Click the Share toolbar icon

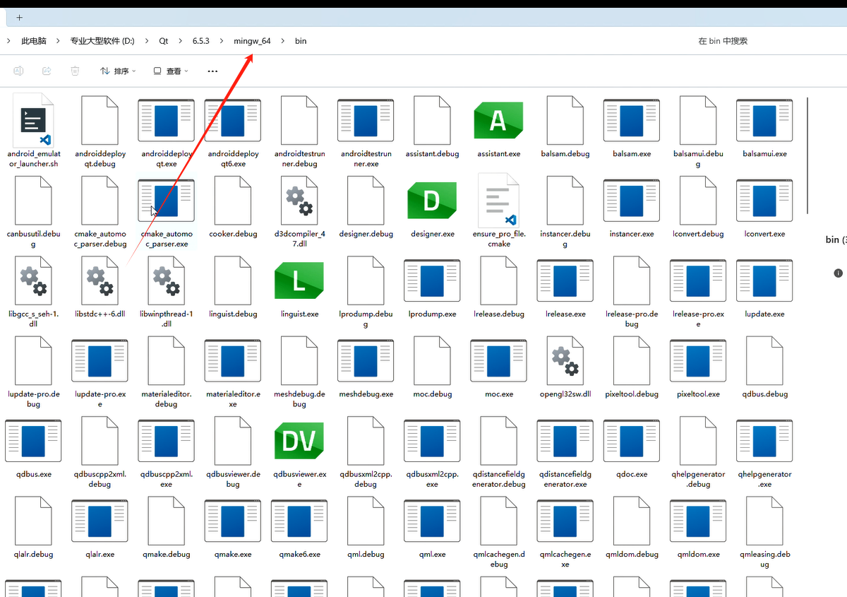point(47,71)
